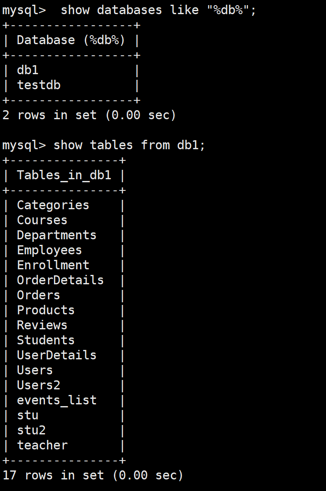Click the Categories table name
The image size is (326, 491).
click(53, 205)
